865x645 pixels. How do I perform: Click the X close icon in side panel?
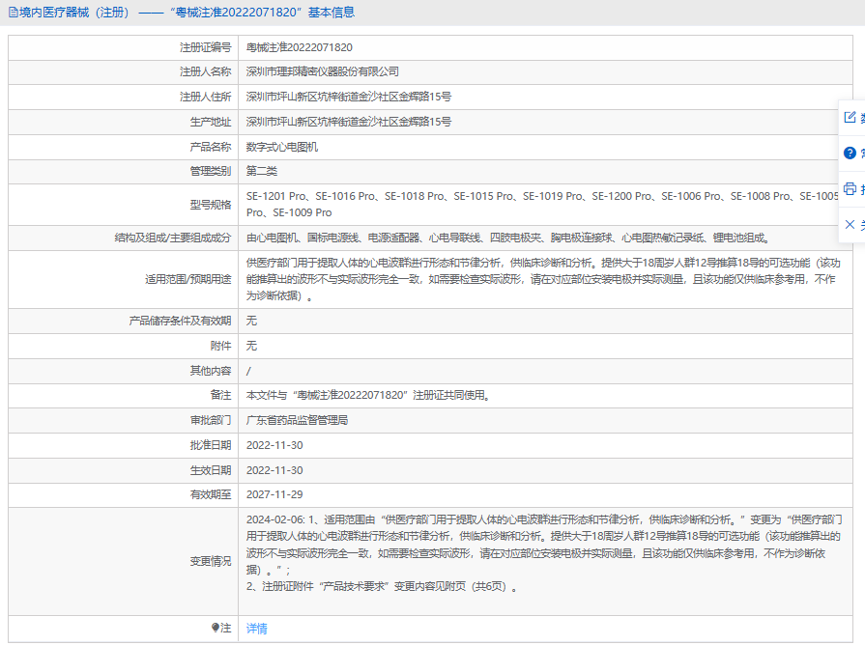click(850, 224)
